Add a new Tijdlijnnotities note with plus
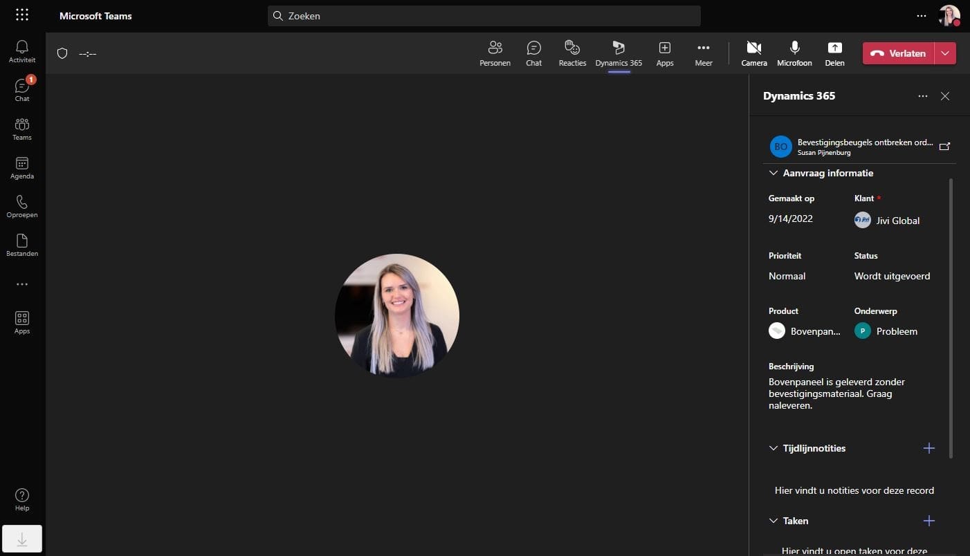This screenshot has height=556, width=970. coord(929,448)
